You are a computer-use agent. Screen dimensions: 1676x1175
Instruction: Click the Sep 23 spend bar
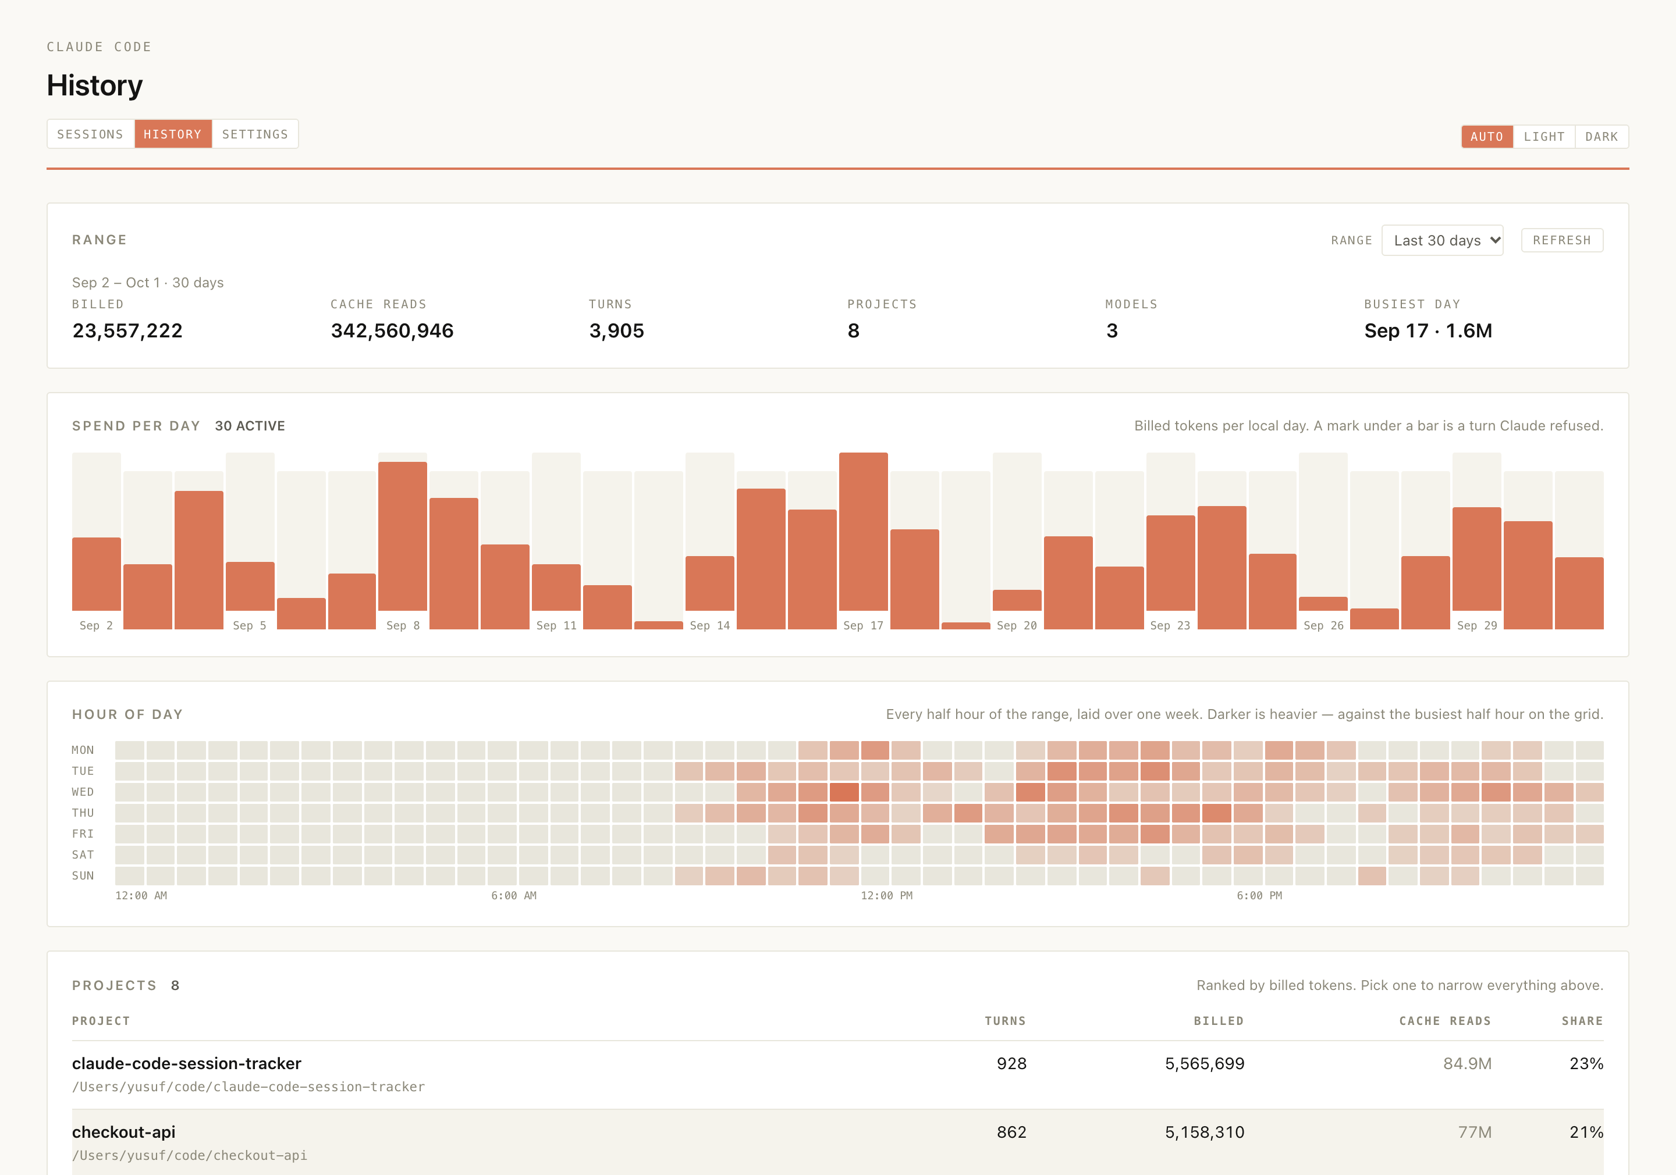point(1171,562)
